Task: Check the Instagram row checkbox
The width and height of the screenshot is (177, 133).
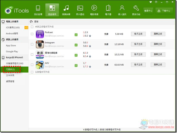Action: pos(32,44)
